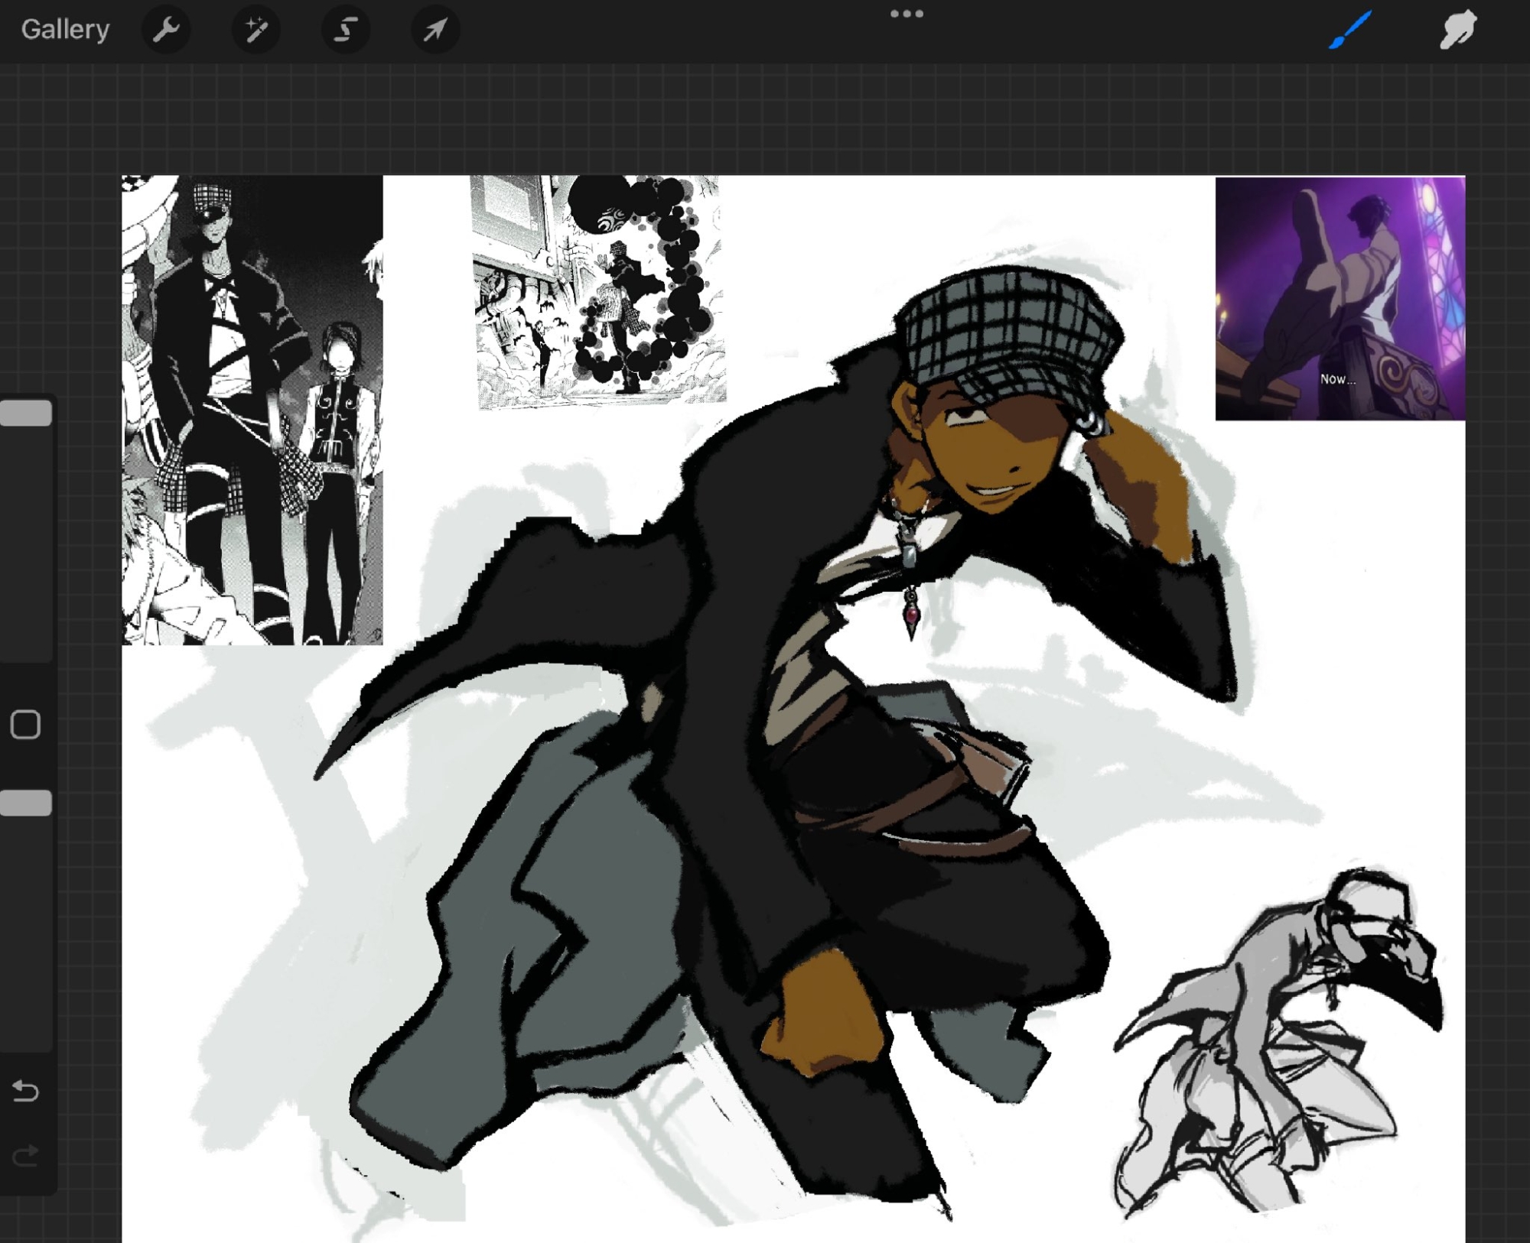Tap the three-dot menu at top center
Viewport: 1530px width, 1243px height.
coord(907,14)
